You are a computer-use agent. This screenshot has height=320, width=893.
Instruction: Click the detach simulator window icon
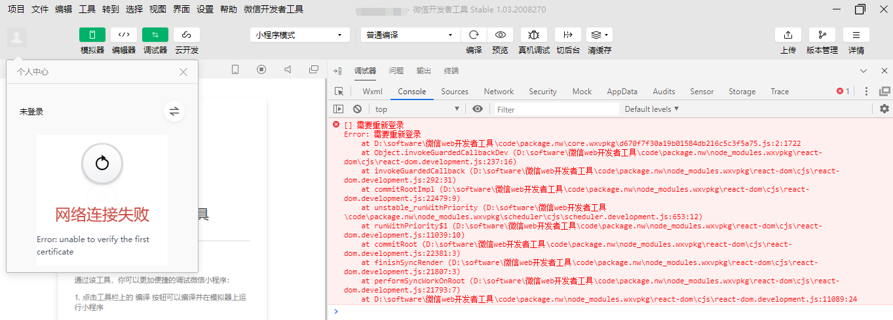tap(314, 69)
